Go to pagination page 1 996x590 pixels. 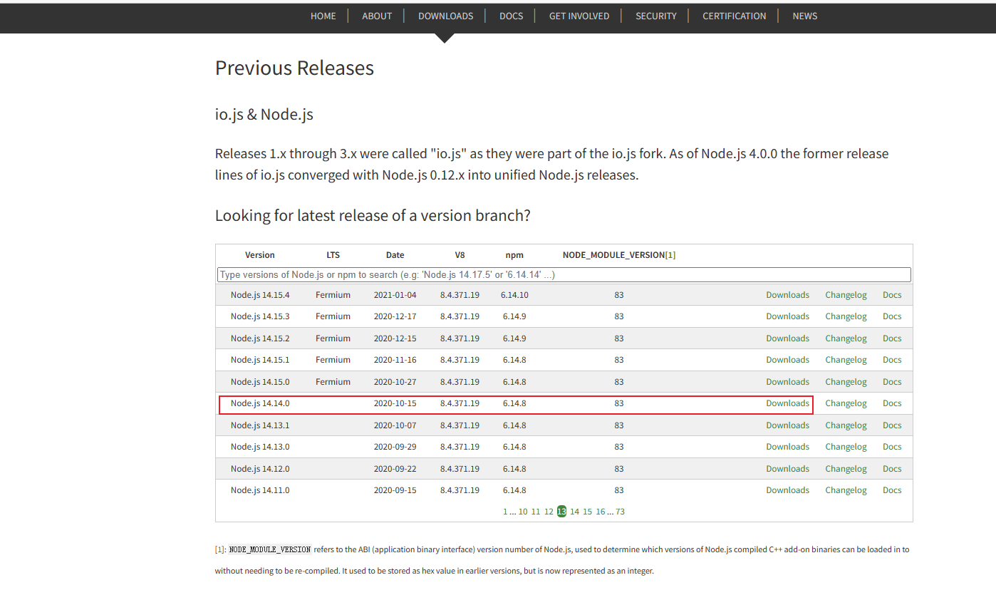[x=505, y=512]
